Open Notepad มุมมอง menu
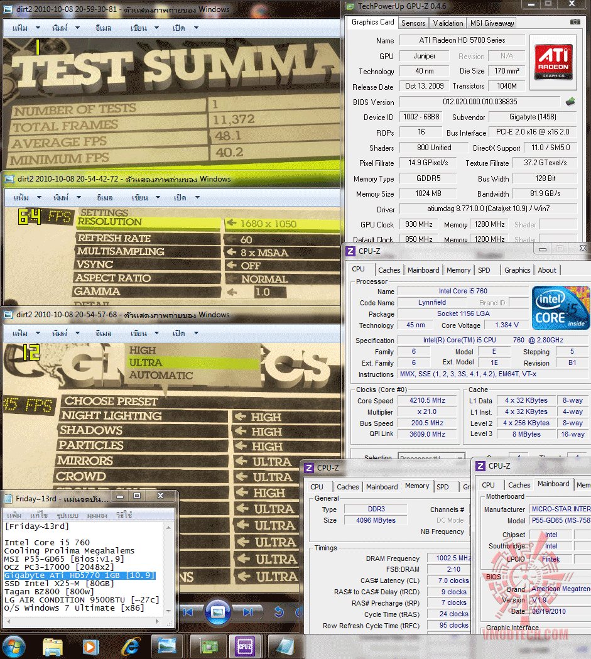The width and height of the screenshot is (591, 659). 97,515
